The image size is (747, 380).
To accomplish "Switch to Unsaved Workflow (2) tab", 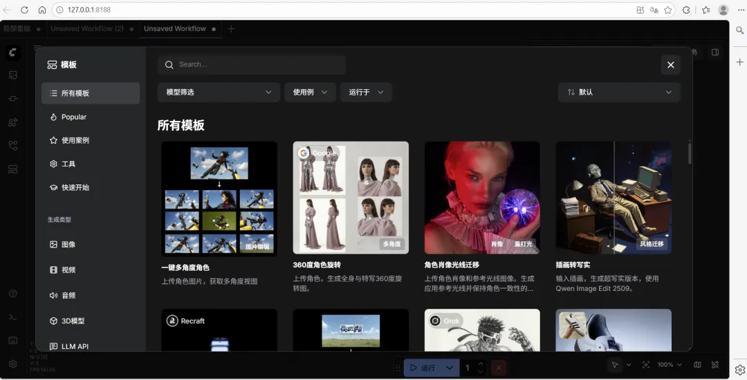I will click(x=92, y=29).
